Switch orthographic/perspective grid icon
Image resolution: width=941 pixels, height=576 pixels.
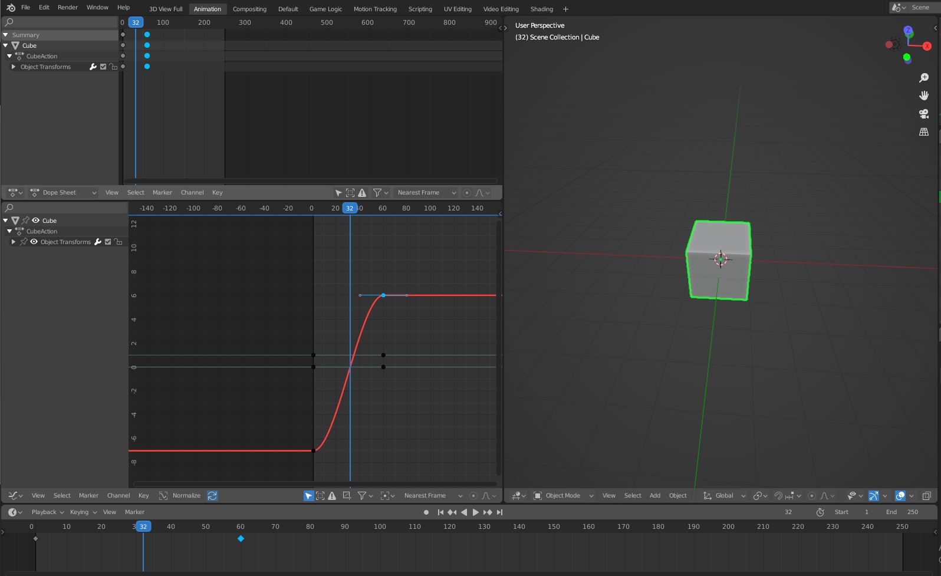(x=924, y=132)
